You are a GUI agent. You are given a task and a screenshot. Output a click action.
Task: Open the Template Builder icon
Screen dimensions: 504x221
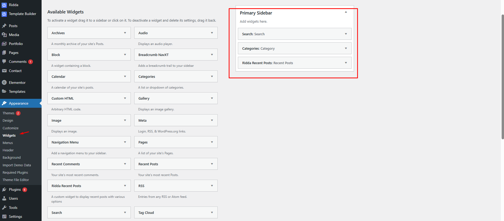point(4,14)
